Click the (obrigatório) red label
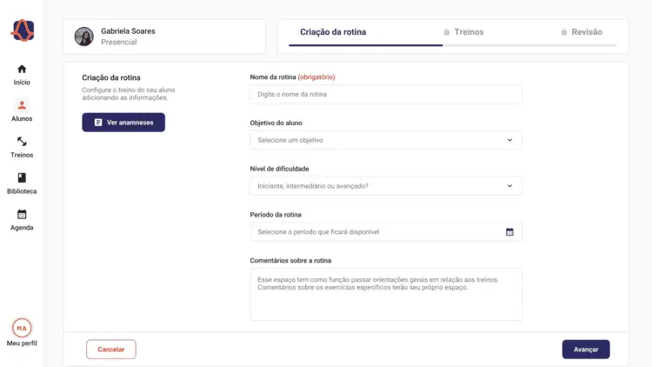Viewport: 652px width, 367px height. click(x=316, y=77)
